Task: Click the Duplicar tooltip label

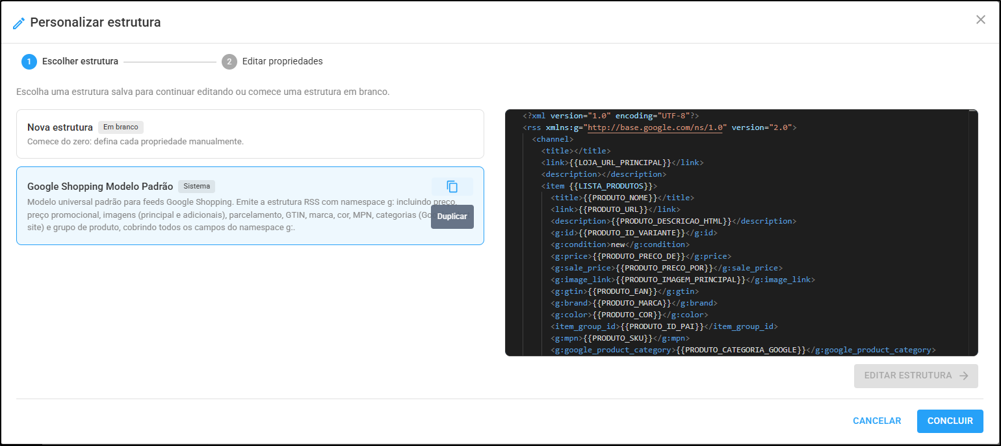Action: tap(452, 216)
